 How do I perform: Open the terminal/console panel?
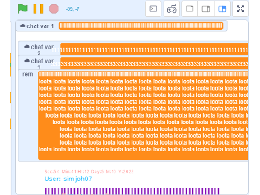click(153, 9)
